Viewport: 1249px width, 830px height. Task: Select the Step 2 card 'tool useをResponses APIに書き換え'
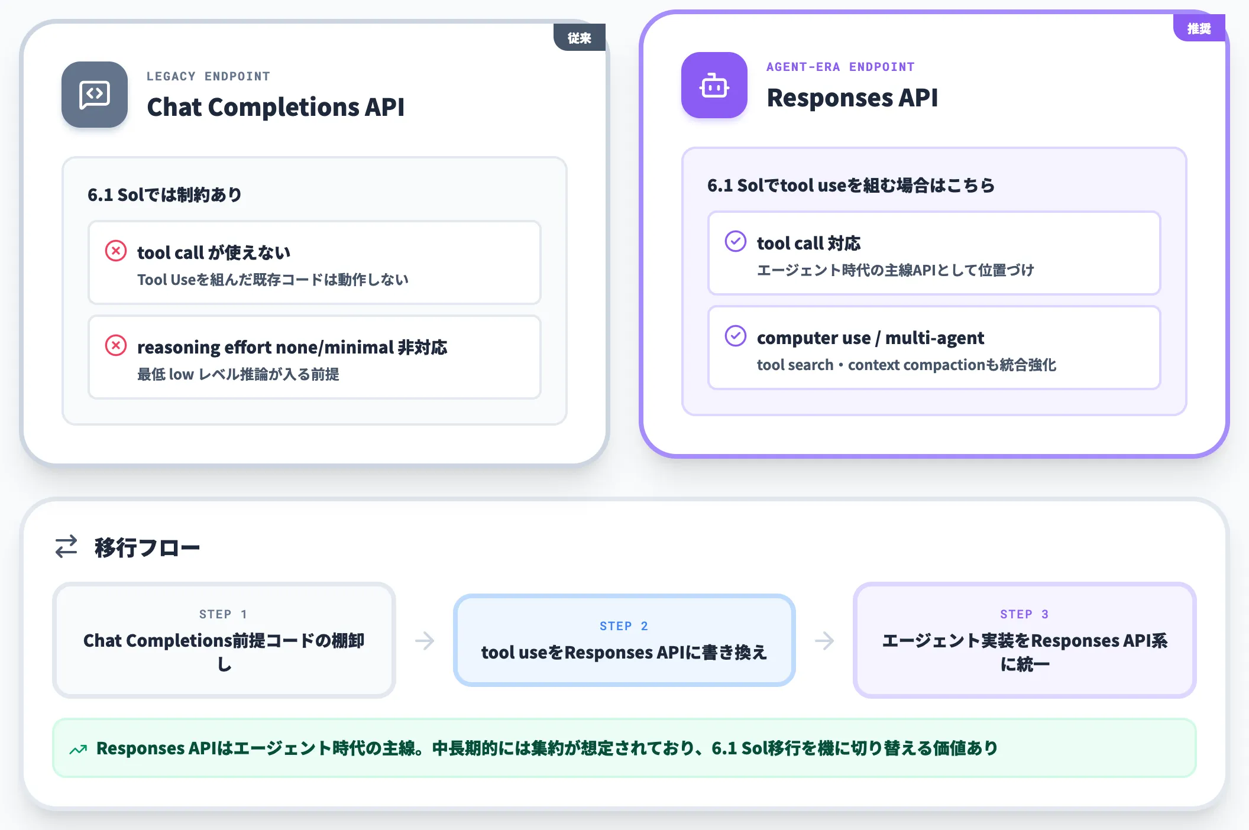[x=624, y=640]
